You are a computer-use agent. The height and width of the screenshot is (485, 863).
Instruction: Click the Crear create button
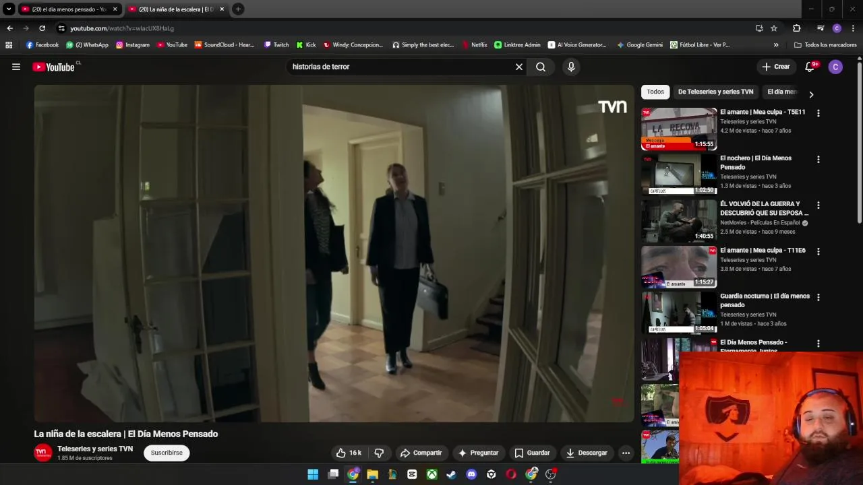[776, 67]
